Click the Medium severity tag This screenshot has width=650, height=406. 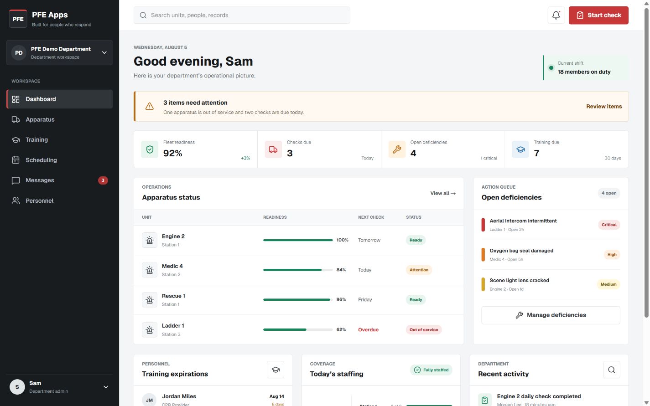click(x=608, y=284)
